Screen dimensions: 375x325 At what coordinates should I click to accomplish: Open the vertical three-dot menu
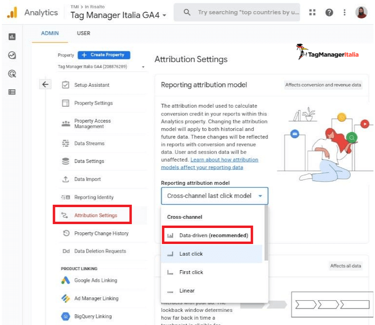click(x=344, y=12)
